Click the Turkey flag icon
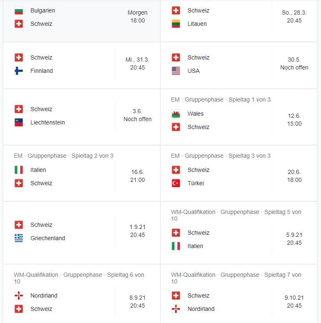321x323 pixels. [176, 183]
